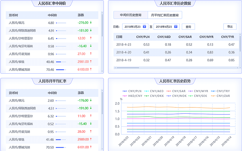The width and height of the screenshot is (242, 151).
Task: Click green down arrow in 中间价 panel 人民币/韩元 row
Action: click(91, 22)
